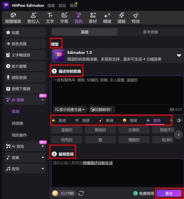Click the 產生 generate button
184x199 pixels.
tap(169, 193)
